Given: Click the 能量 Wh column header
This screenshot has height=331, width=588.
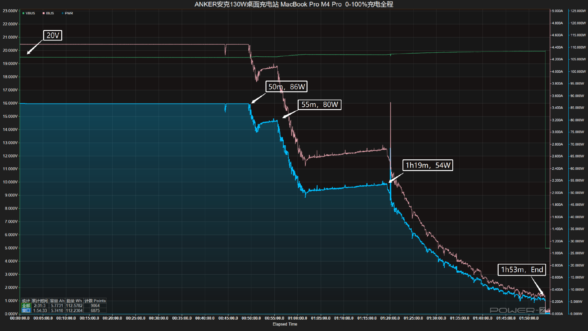Looking at the screenshot, I should (74, 301).
